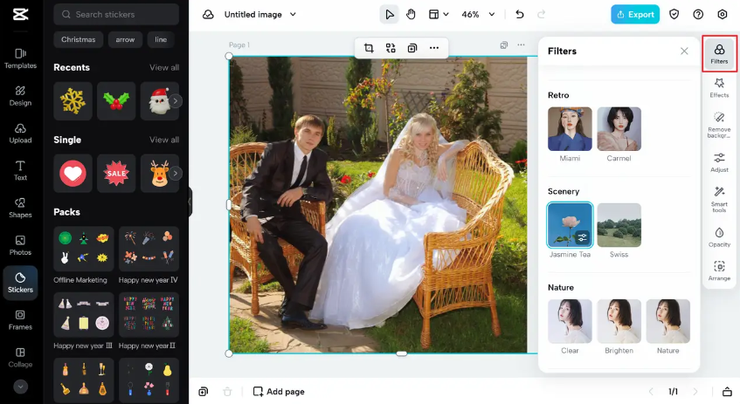
Task: Open the Photos sidebar panel
Action: (20, 245)
